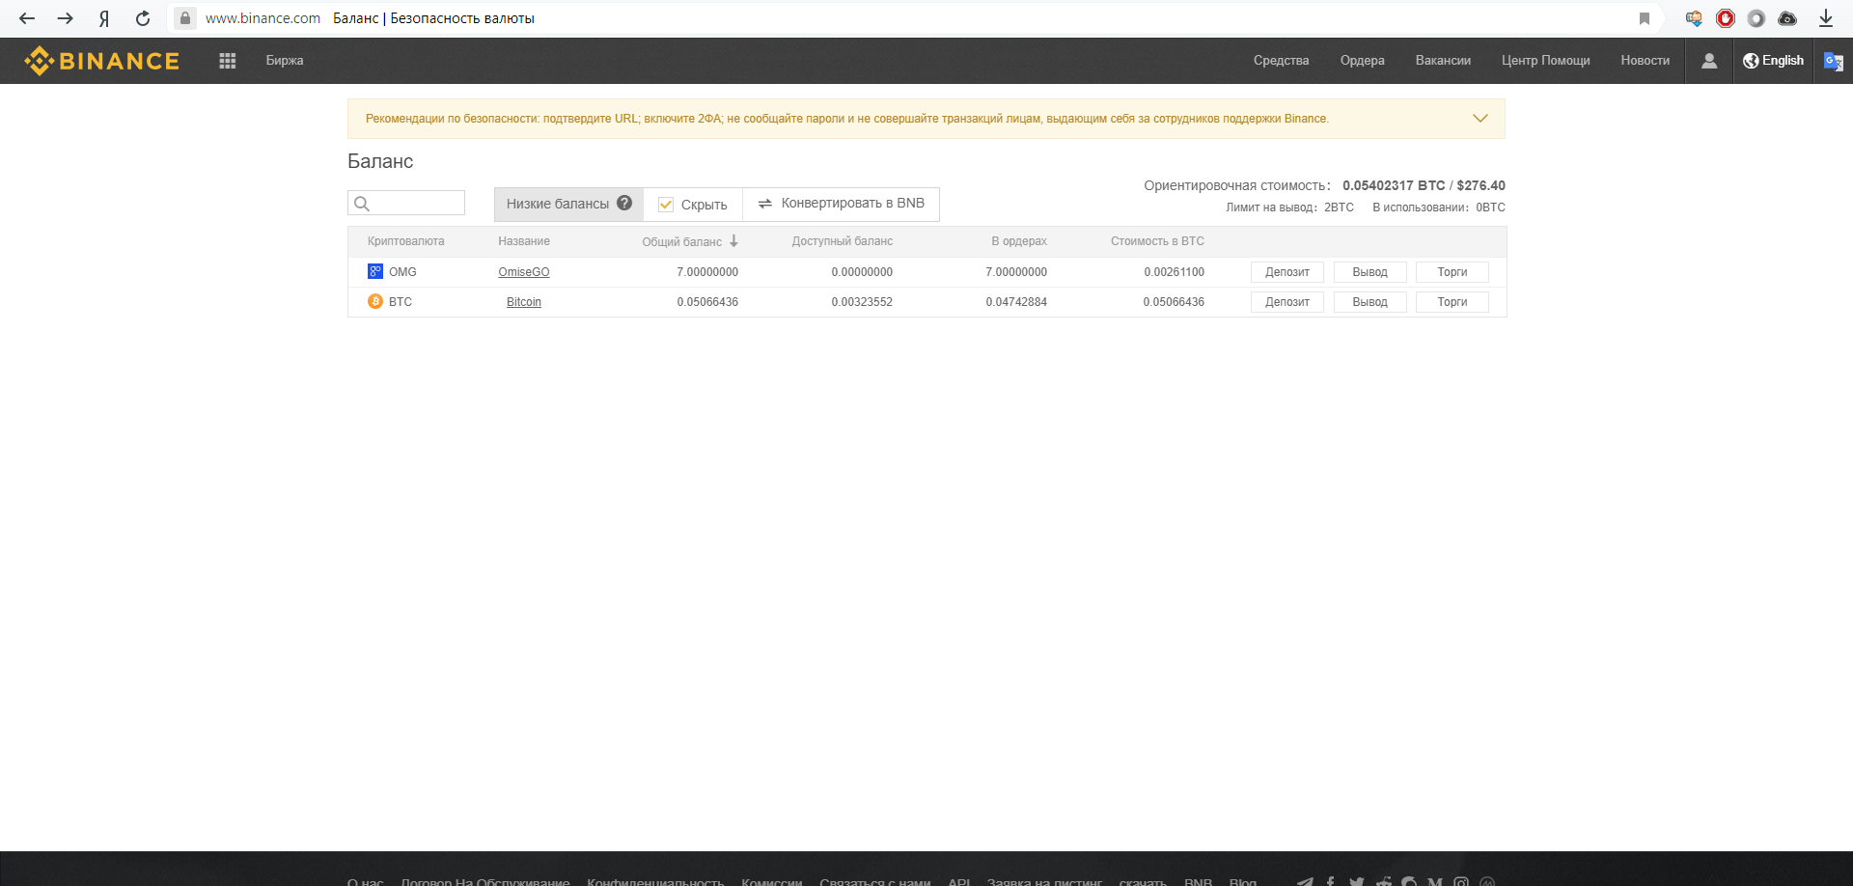Click the browser address bar URL
The height and width of the screenshot is (886, 1853).
(263, 18)
